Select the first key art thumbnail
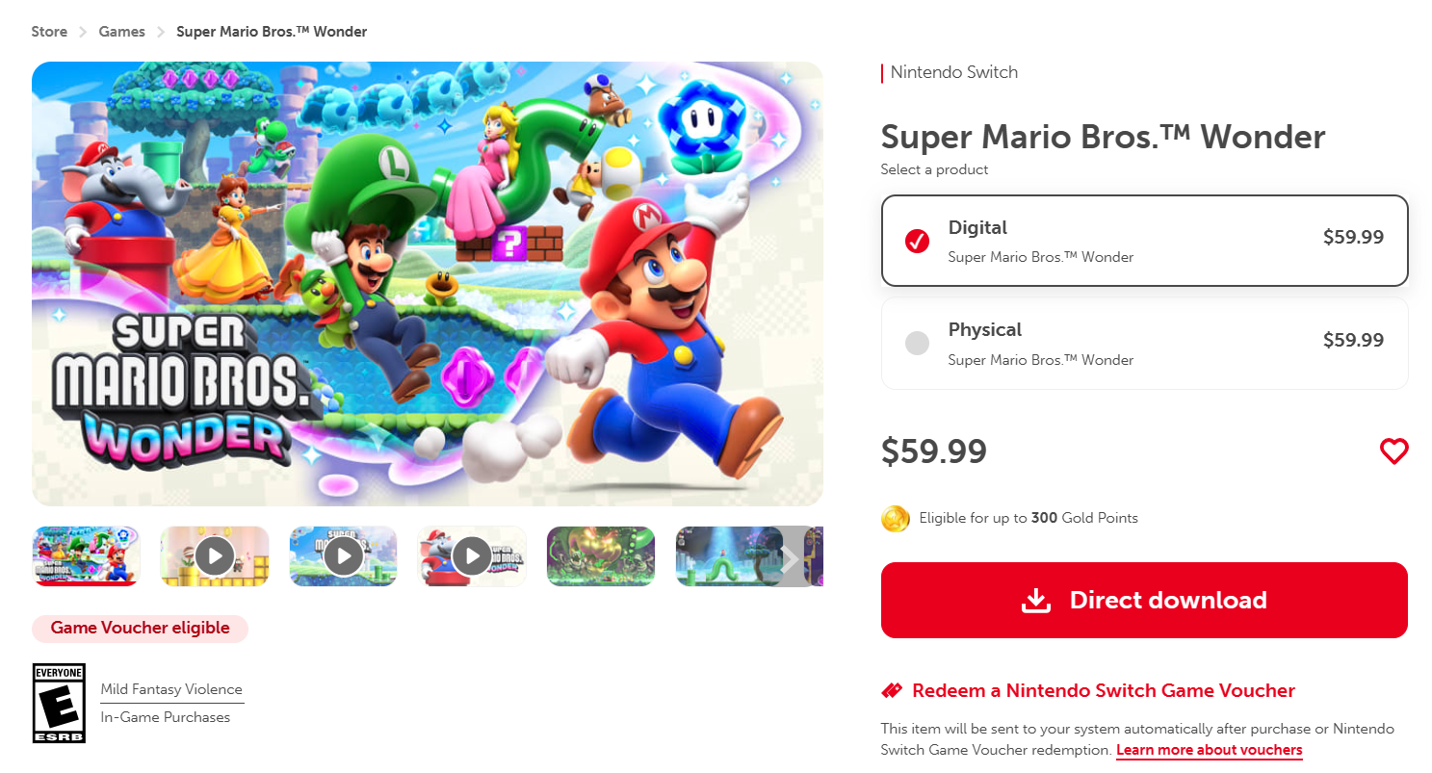The image size is (1432, 773). coord(86,555)
